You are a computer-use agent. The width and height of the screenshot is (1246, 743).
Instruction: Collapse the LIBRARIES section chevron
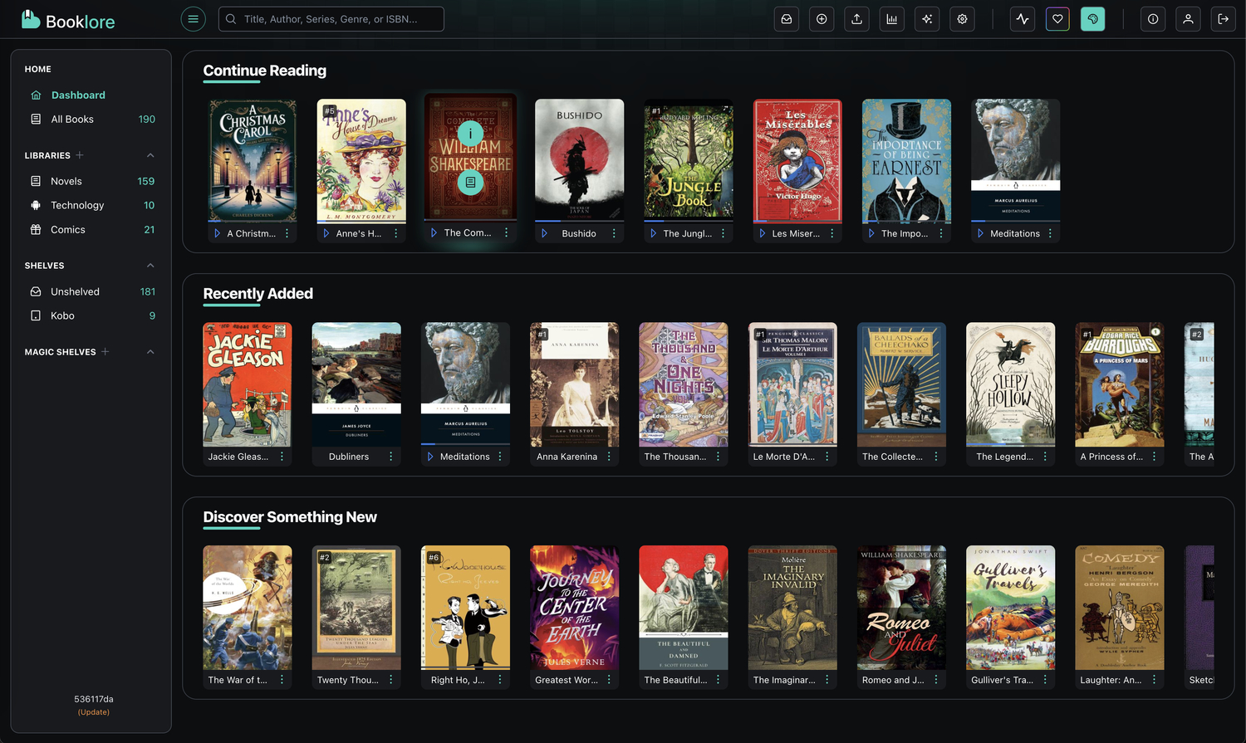pyautogui.click(x=150, y=155)
